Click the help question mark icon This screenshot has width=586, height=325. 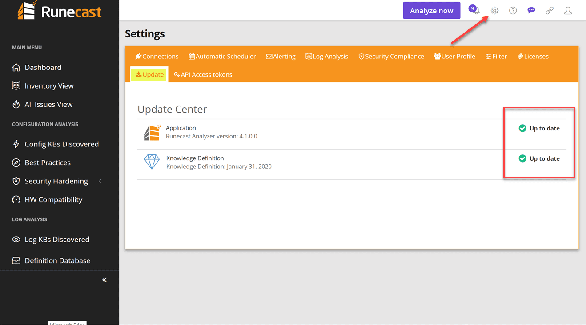click(513, 11)
